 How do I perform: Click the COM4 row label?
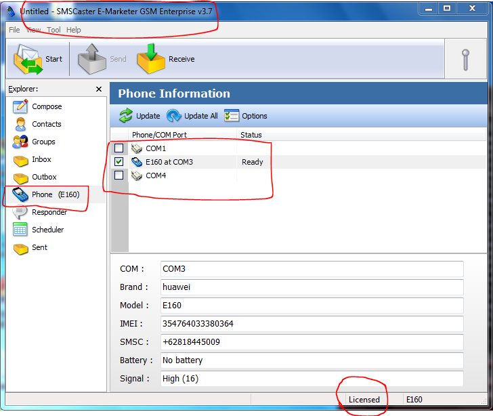(156, 175)
